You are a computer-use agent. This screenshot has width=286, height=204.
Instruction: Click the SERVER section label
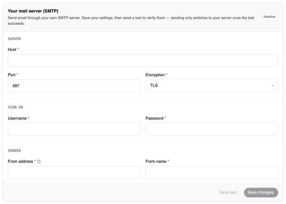[x=14, y=39]
